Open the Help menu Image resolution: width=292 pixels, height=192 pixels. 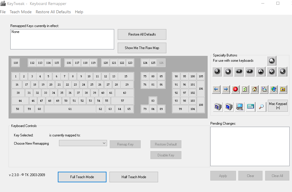(x=79, y=12)
